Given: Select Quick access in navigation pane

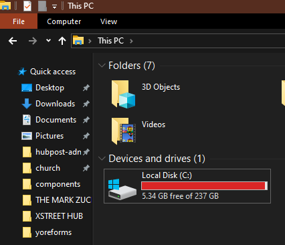Looking at the screenshot, I should (53, 72).
